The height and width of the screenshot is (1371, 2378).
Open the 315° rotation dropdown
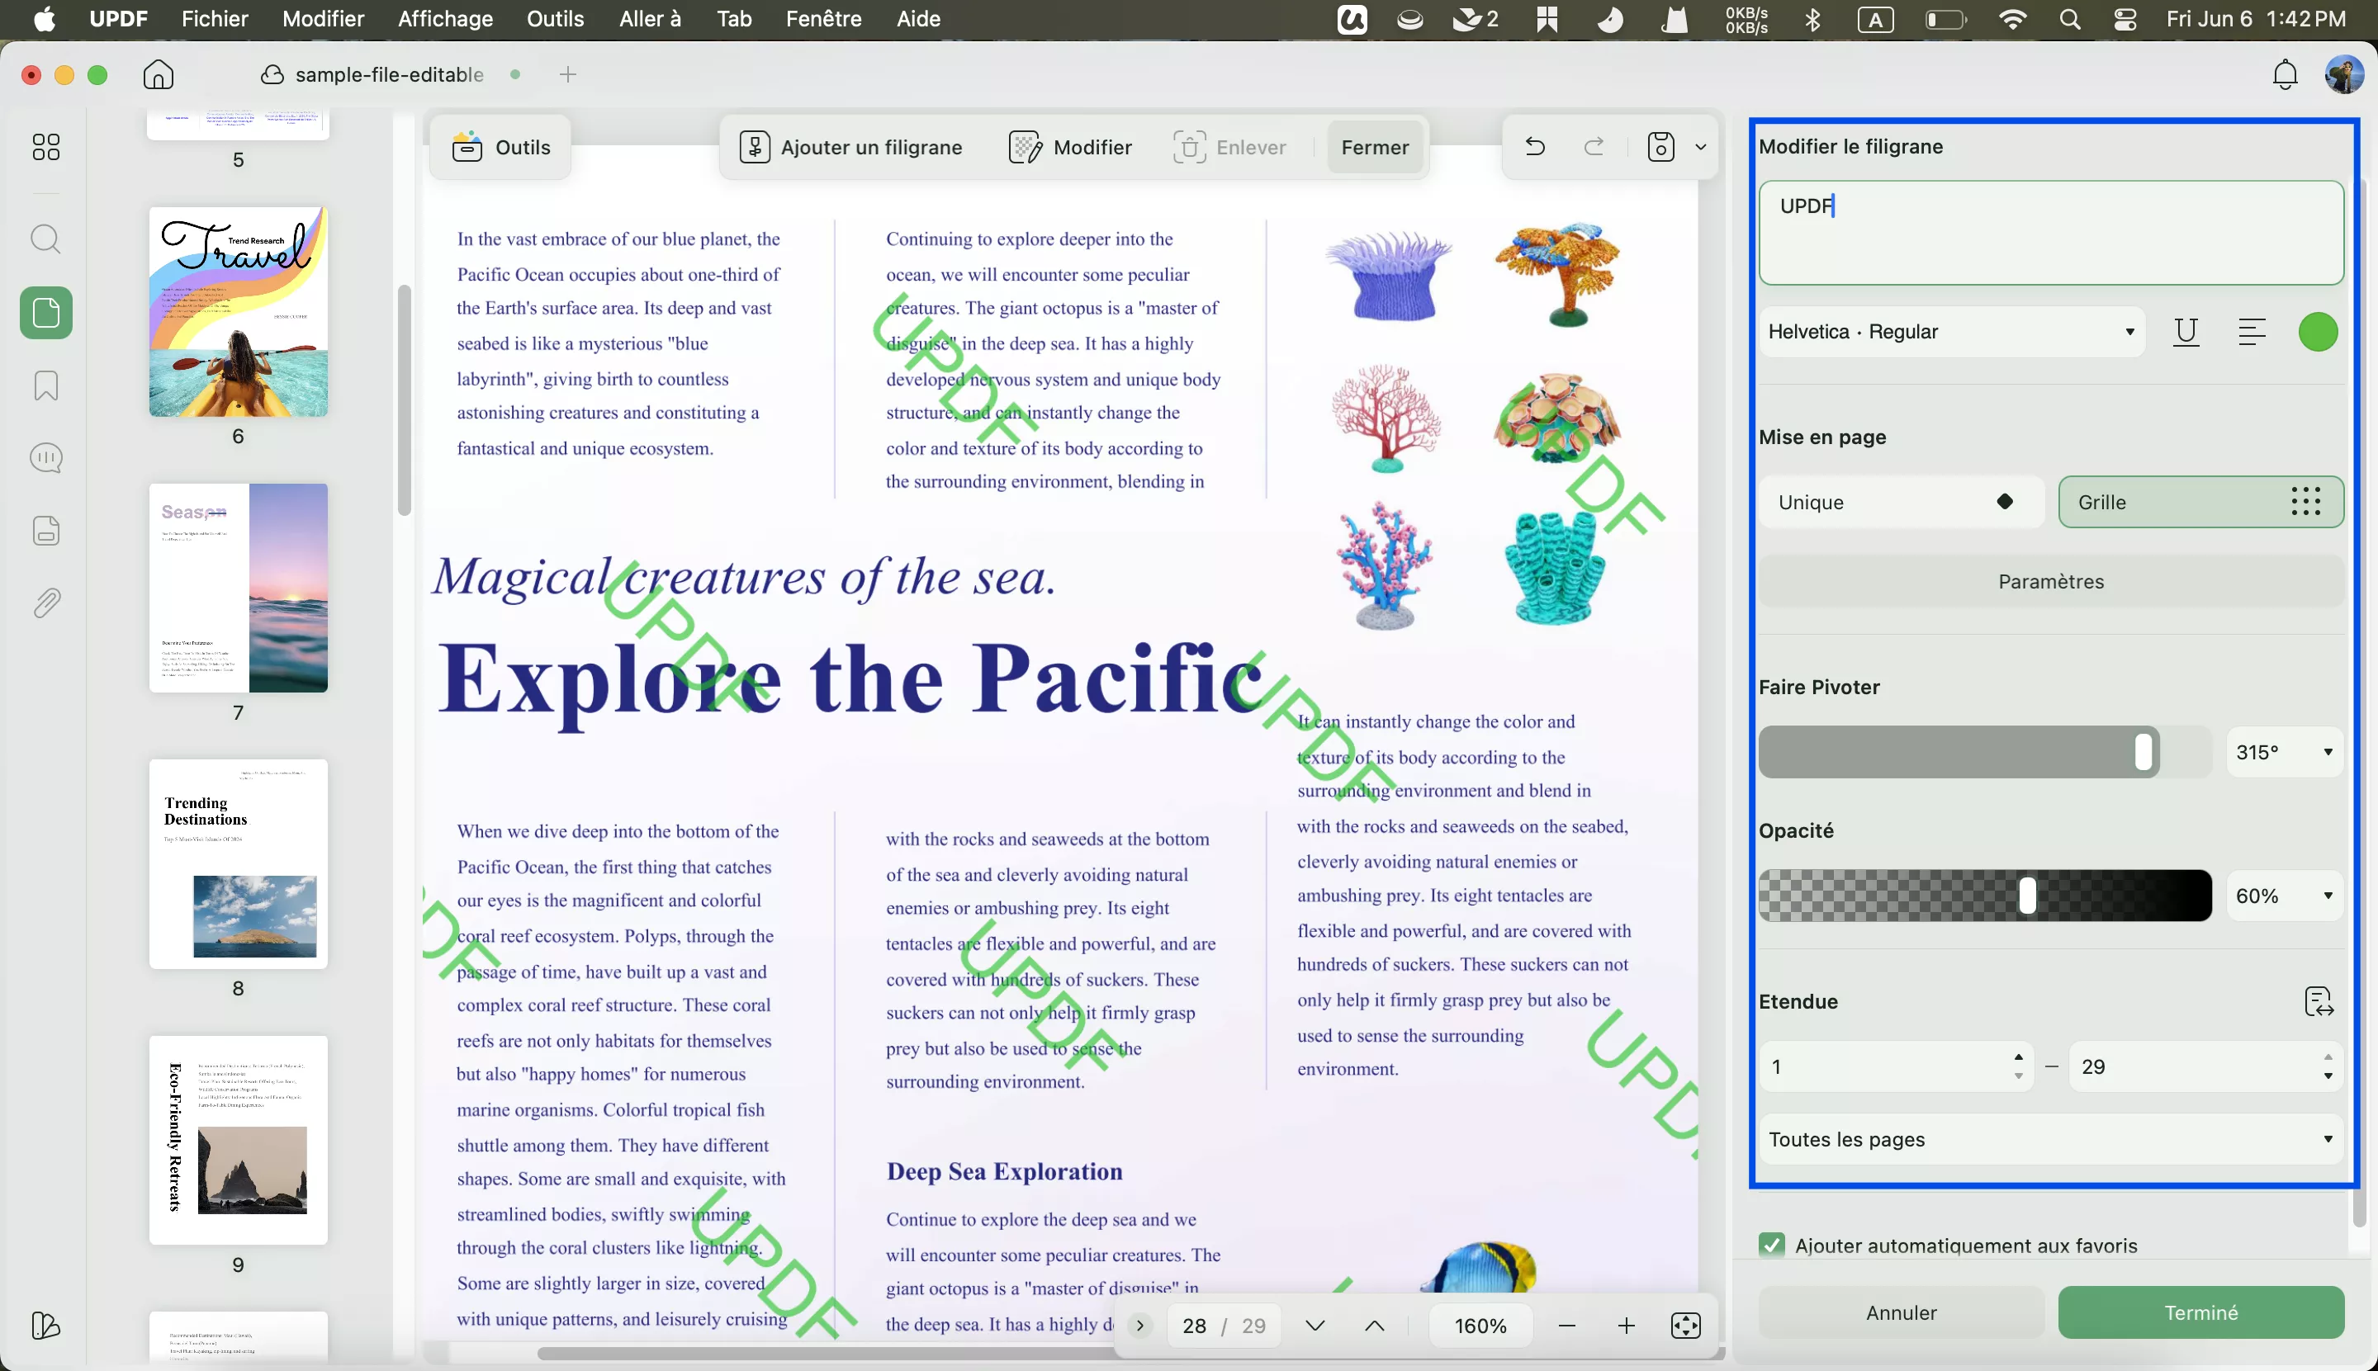[x=2285, y=752]
